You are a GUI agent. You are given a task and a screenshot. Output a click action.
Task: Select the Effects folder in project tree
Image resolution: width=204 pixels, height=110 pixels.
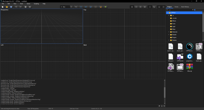pos(174,21)
